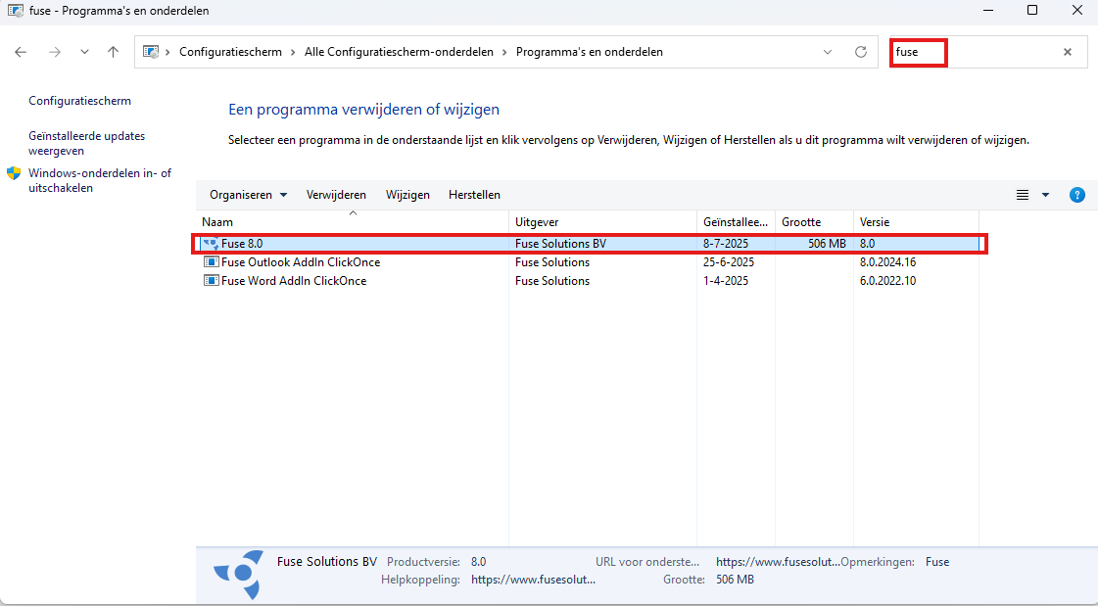This screenshot has width=1098, height=606.
Task: Sort by the Naam column header
Action: 353,222
